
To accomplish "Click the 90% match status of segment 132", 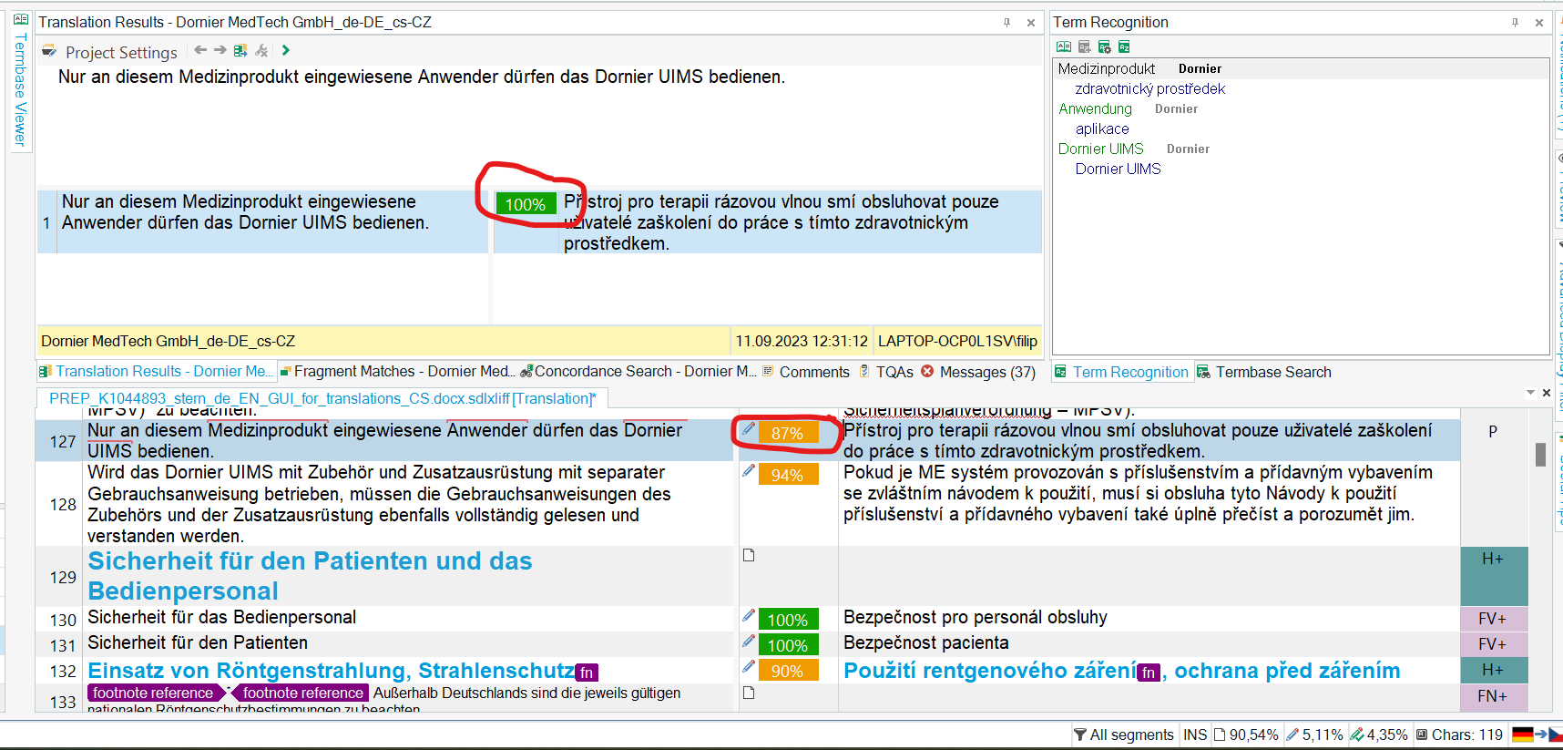I will point(788,671).
